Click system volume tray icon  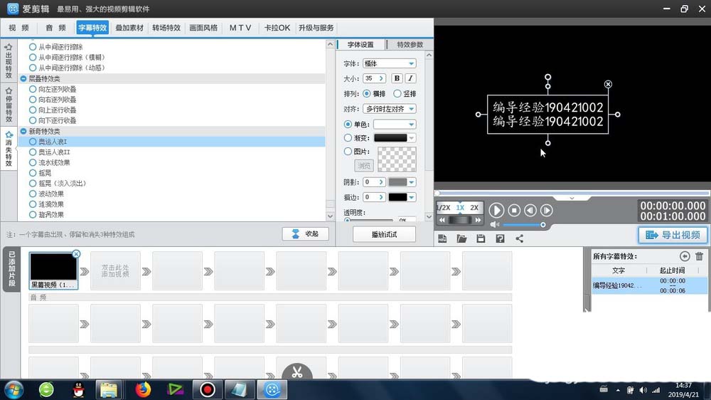643,390
